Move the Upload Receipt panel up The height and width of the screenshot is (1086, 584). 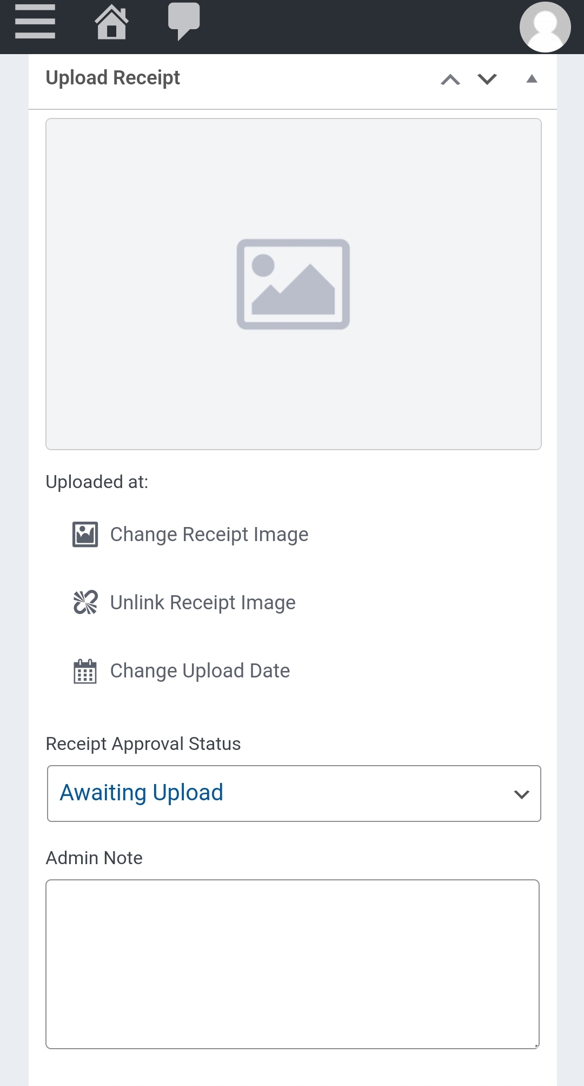pos(450,80)
